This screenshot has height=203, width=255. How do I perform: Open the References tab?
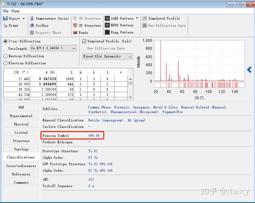tap(21, 174)
